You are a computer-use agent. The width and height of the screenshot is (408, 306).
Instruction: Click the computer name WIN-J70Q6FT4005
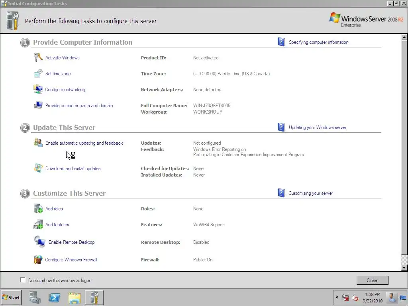pyautogui.click(x=212, y=105)
